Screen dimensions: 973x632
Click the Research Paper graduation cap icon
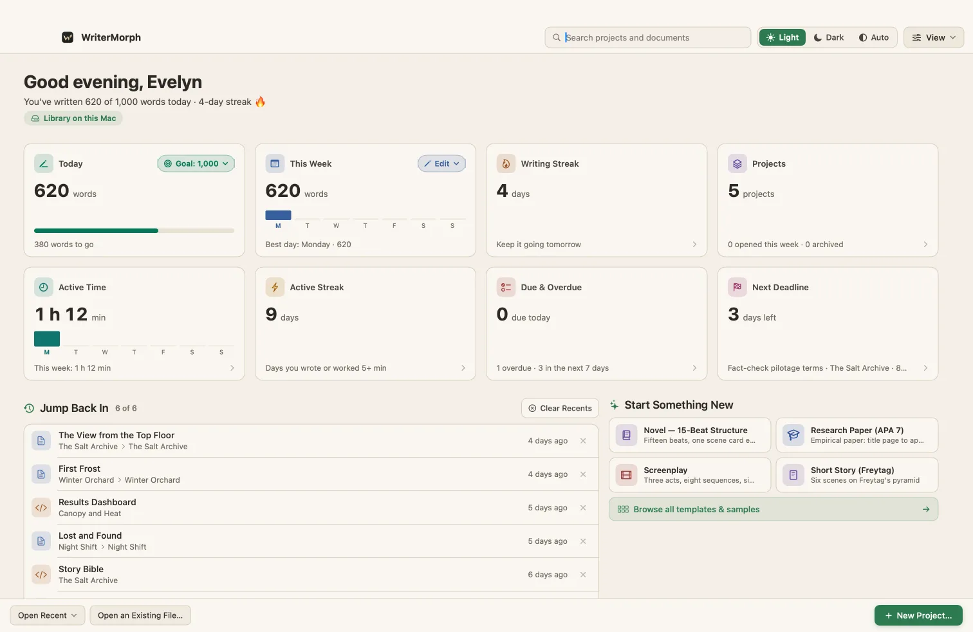pos(793,435)
